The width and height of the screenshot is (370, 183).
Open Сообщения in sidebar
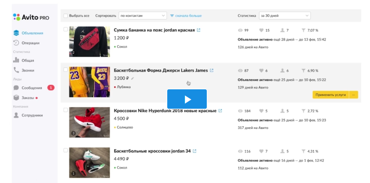32,88
